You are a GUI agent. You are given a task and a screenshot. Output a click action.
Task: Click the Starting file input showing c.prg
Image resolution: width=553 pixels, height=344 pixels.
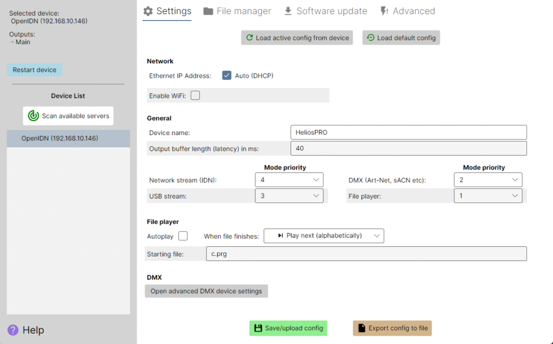(367, 254)
